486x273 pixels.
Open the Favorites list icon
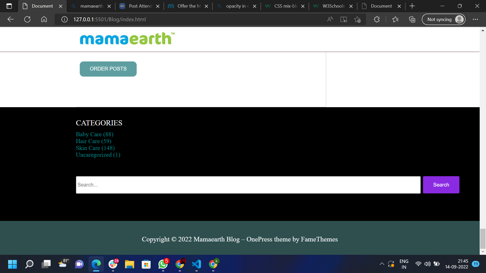[x=396, y=19]
